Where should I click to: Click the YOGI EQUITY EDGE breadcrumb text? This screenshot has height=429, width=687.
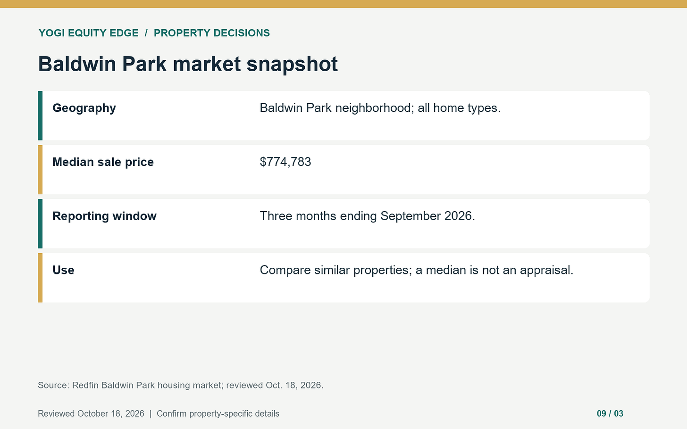(x=89, y=33)
